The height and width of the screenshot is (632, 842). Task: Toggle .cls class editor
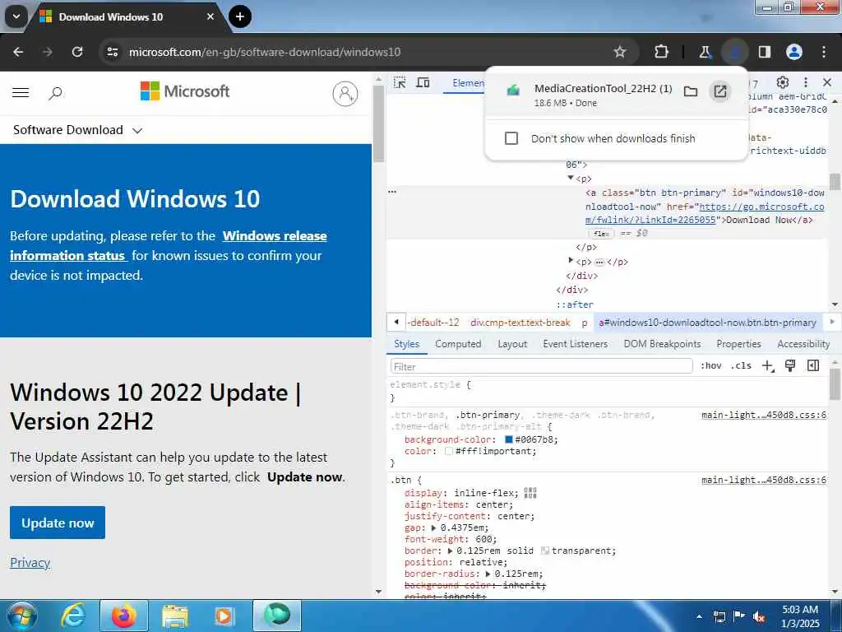[741, 366]
